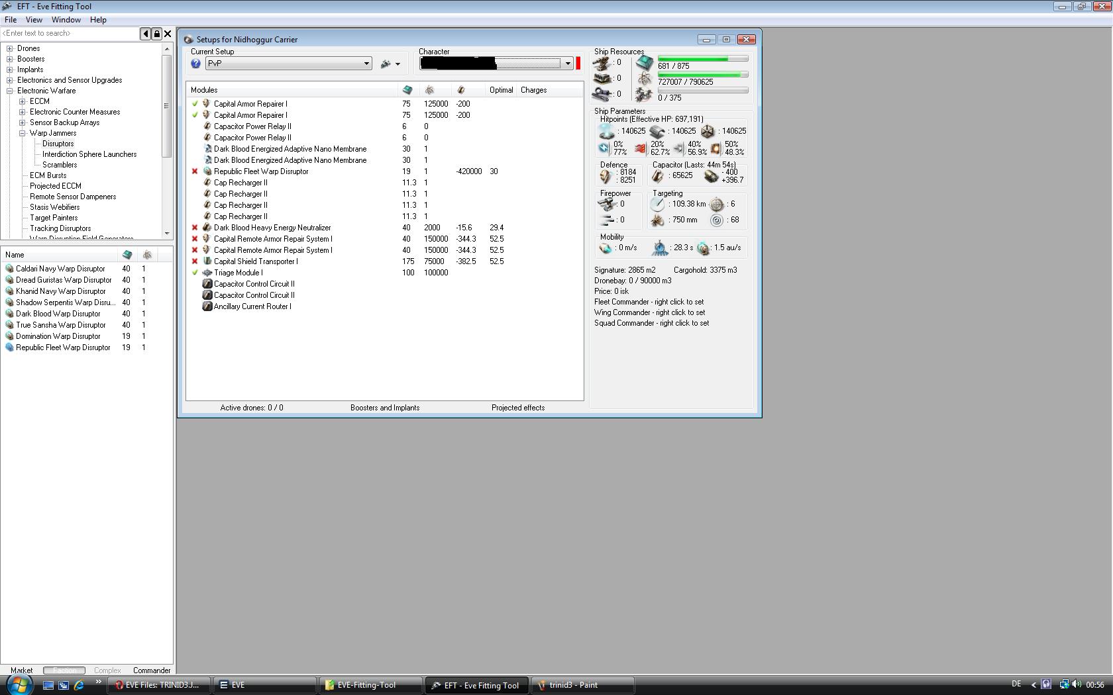Screen dimensions: 1113x695
Task: Activate the first Capital Remote Armor Repair System
Action: [195, 239]
